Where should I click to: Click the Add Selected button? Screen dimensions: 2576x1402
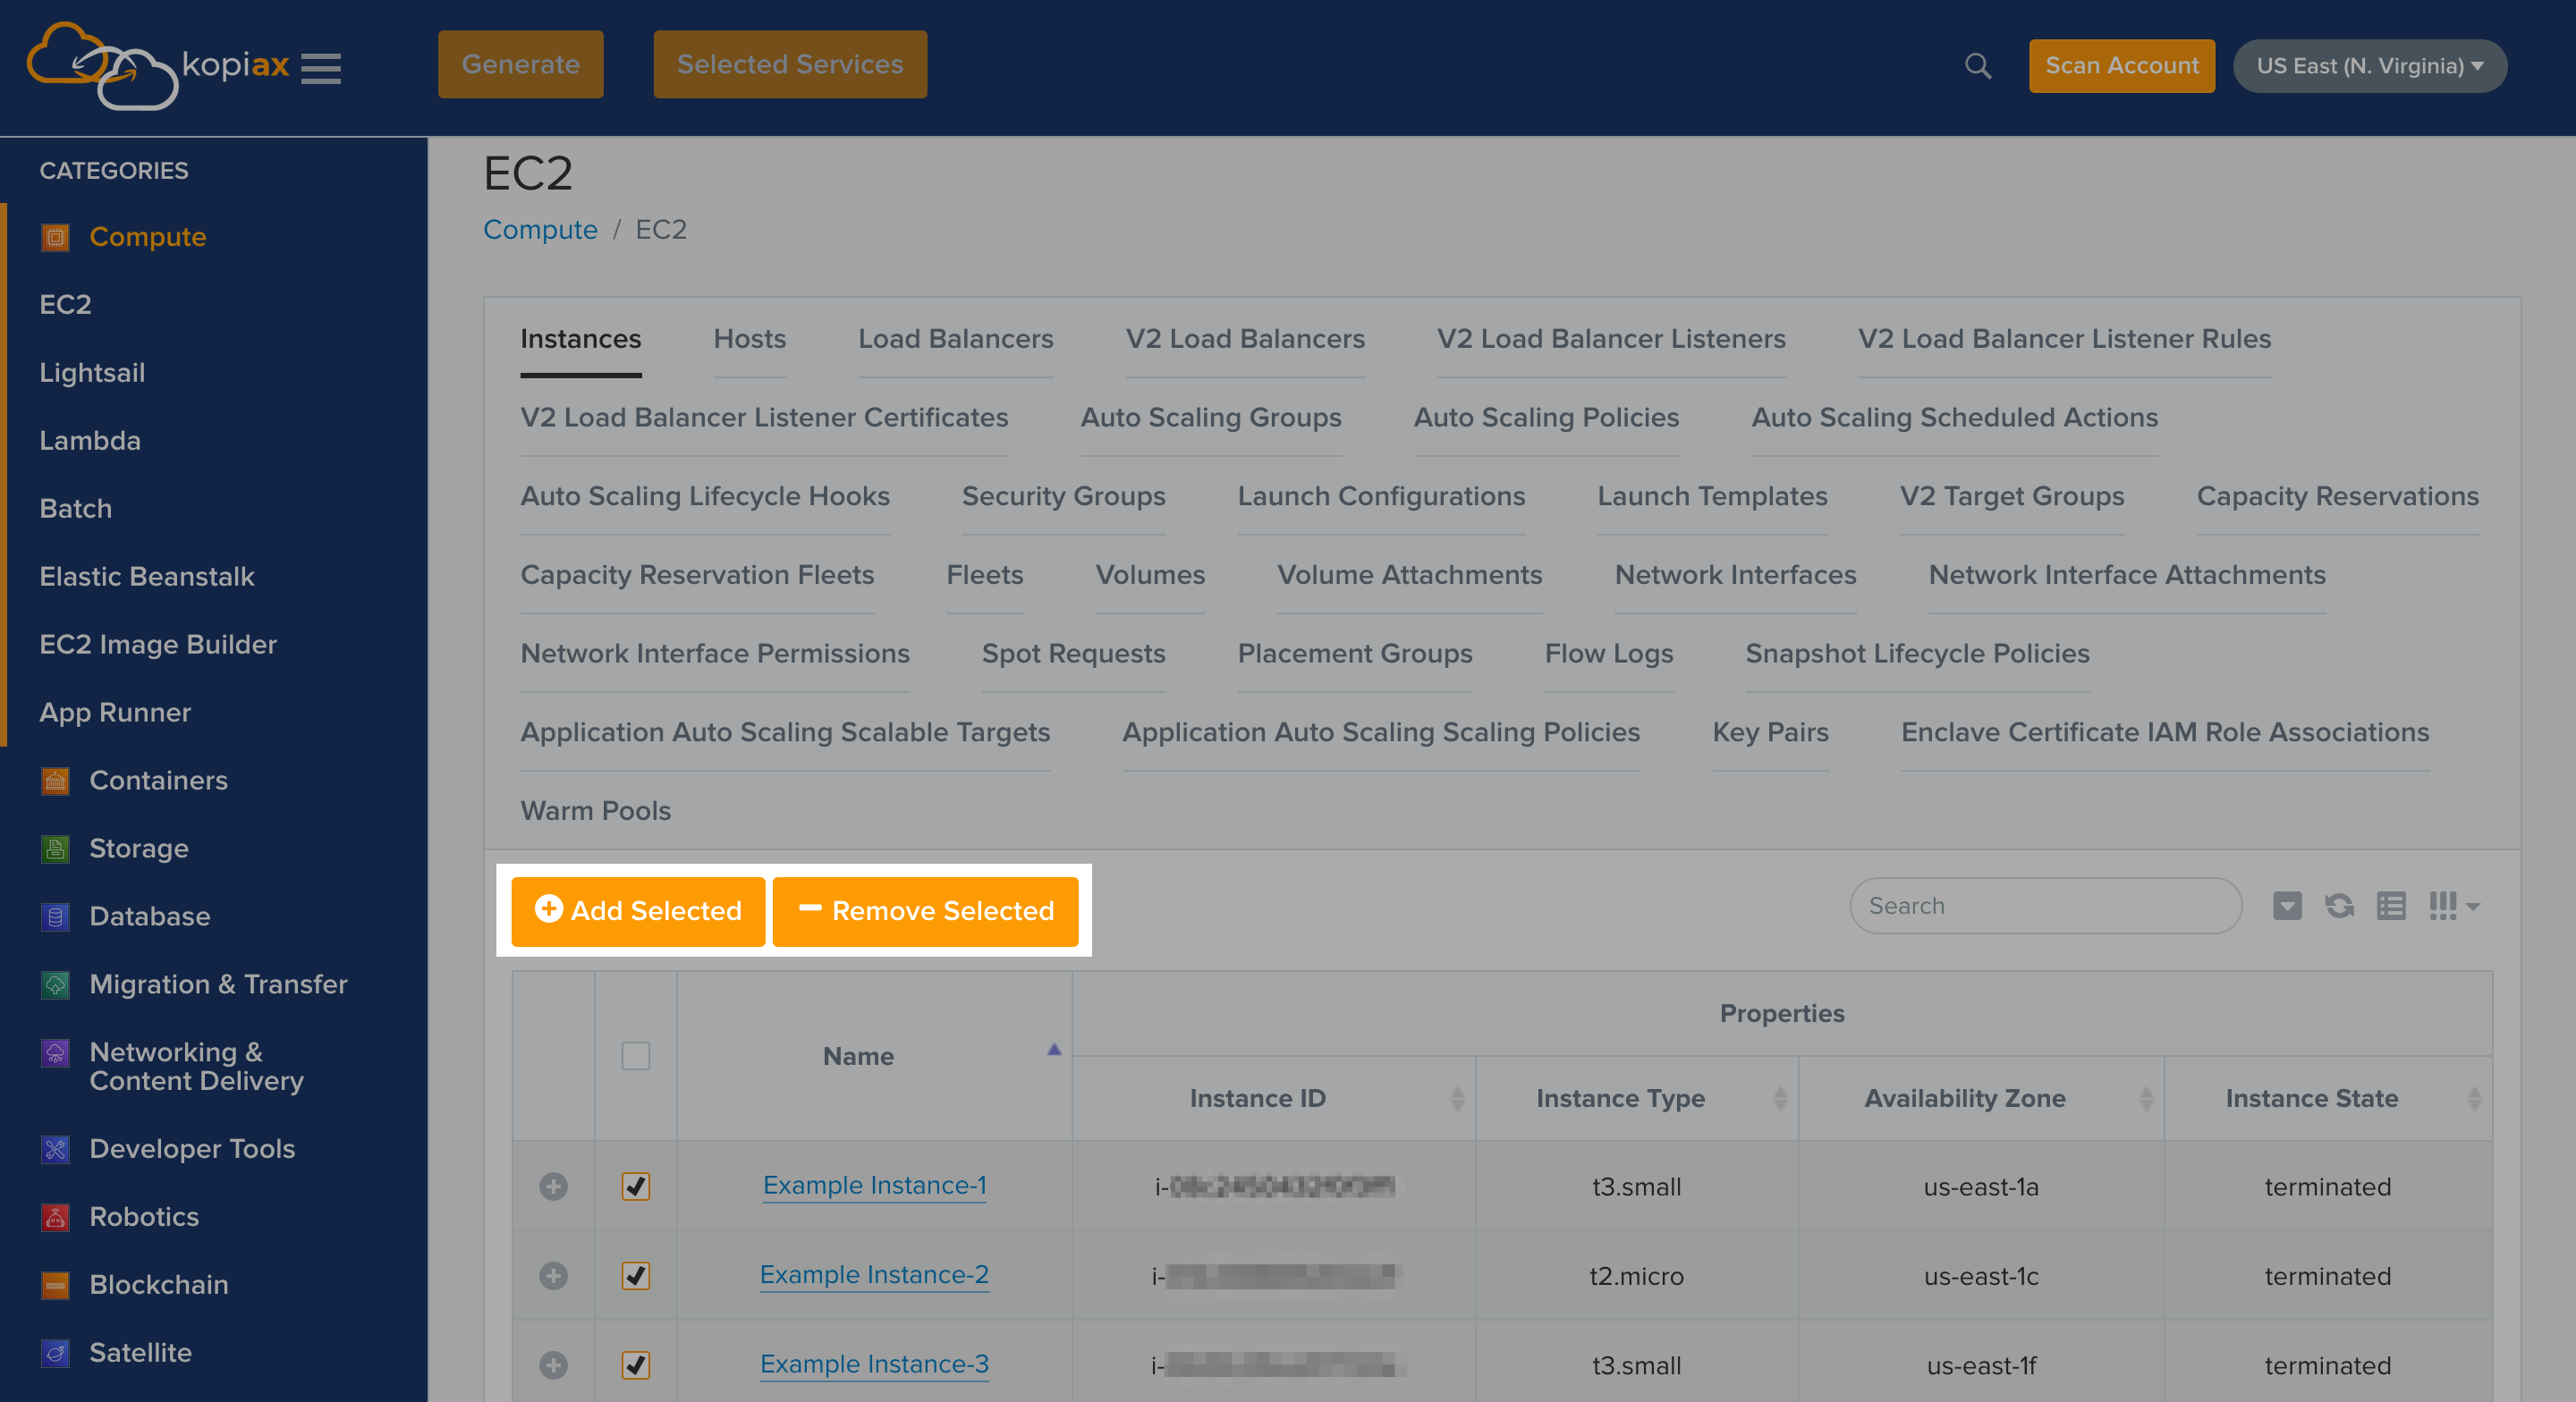(638, 911)
